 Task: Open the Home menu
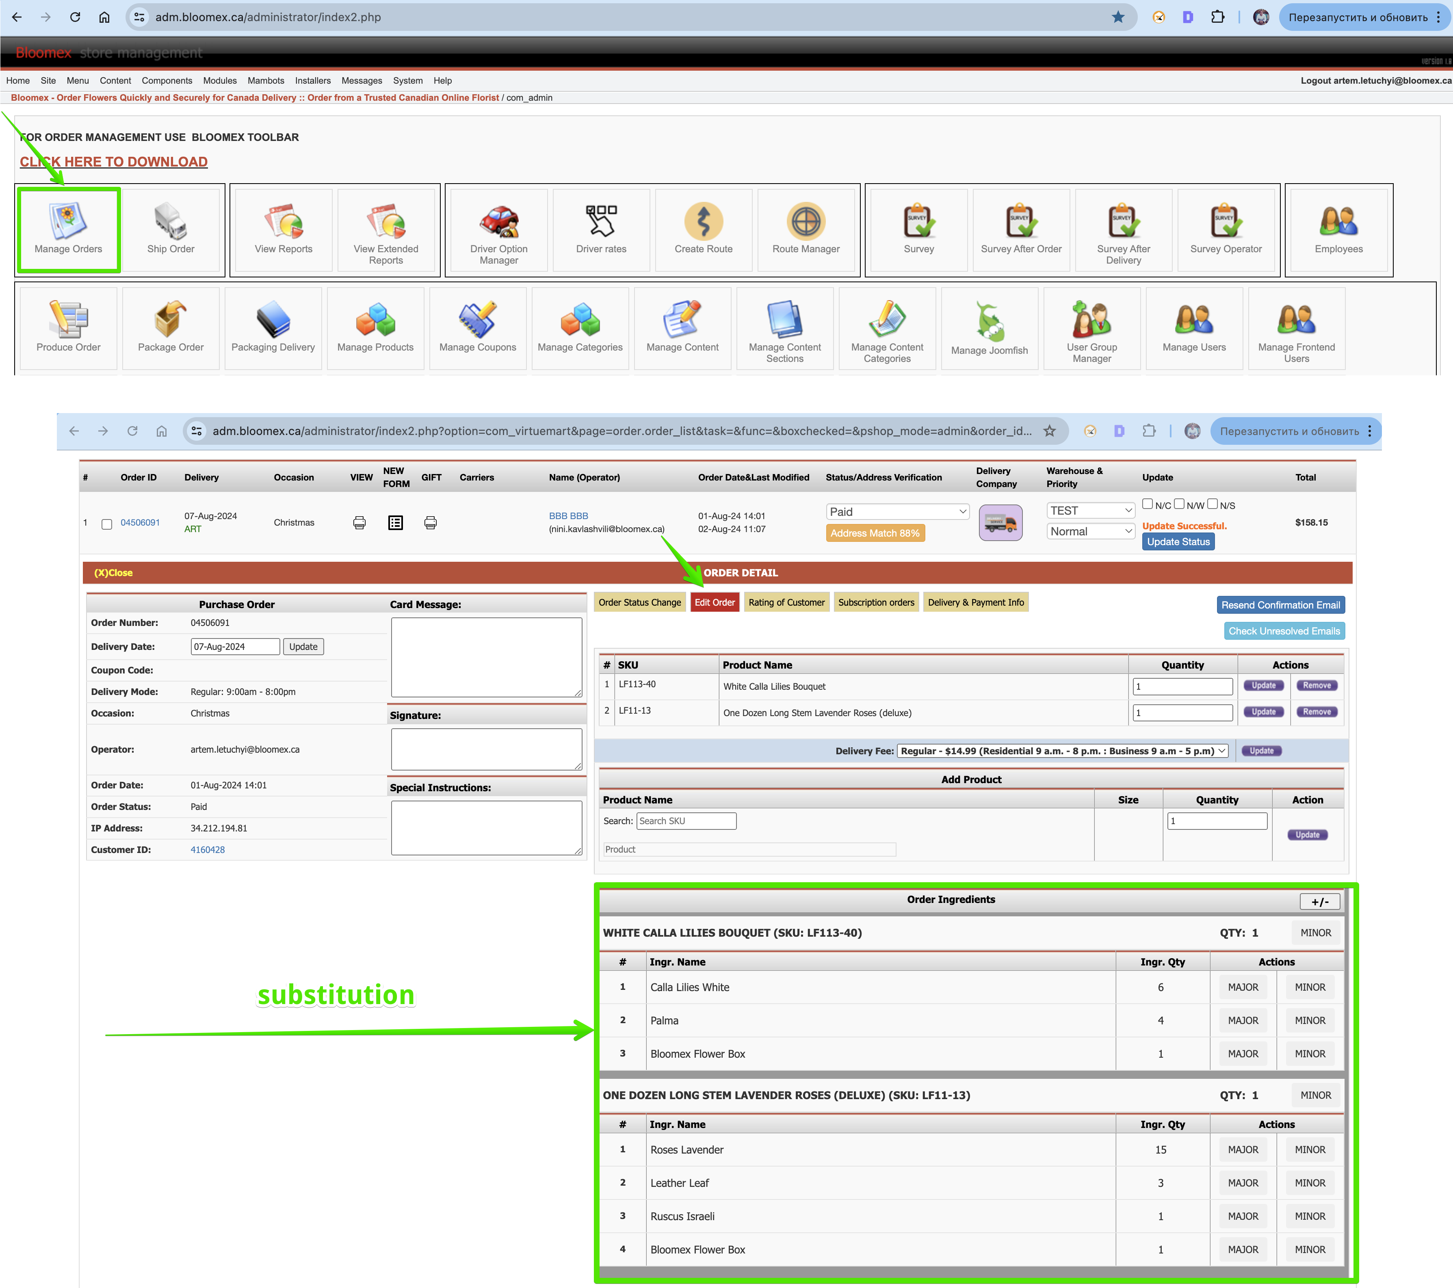coord(18,80)
